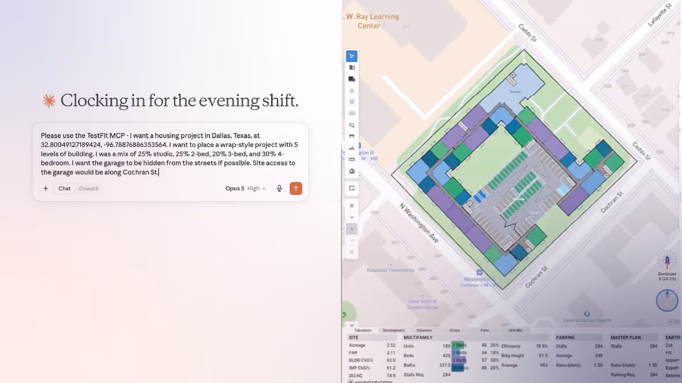Image resolution: width=682 pixels, height=383 pixels.
Task: Click the green 1 Beds color swatch
Action: tap(458, 345)
